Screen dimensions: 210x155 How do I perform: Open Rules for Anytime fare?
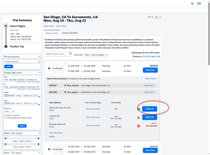tap(51, 119)
